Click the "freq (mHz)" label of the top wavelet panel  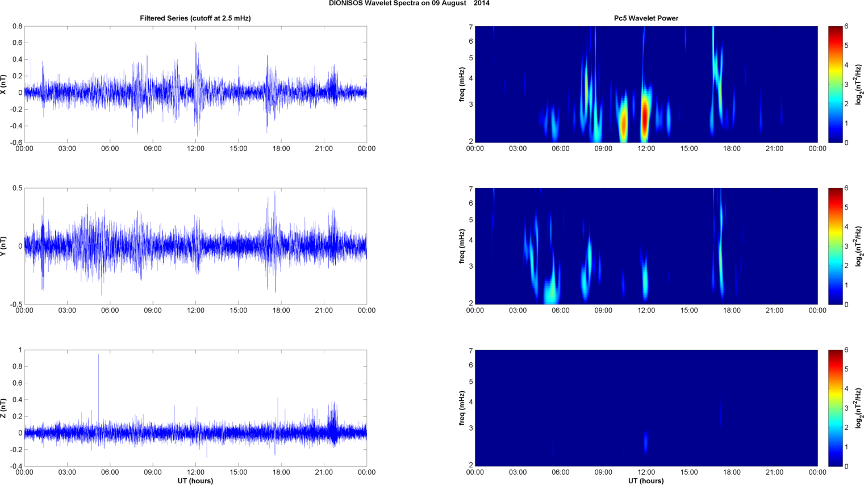462,84
